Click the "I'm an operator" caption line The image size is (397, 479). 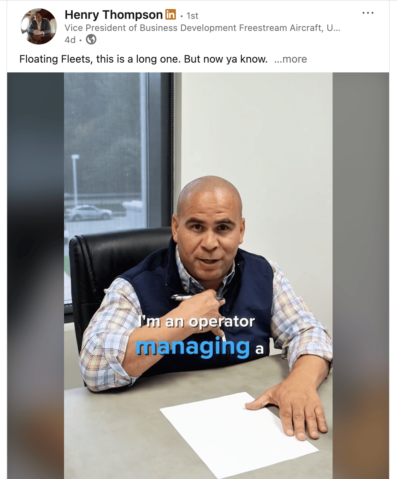pyautogui.click(x=197, y=322)
